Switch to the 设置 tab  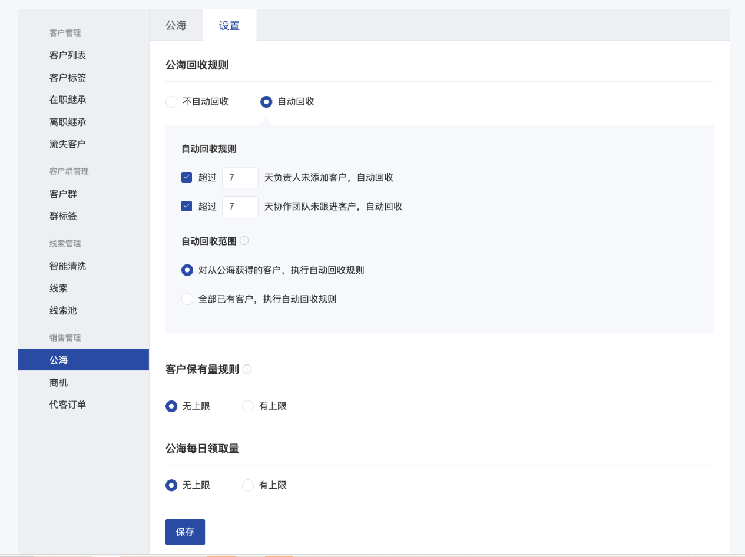pyautogui.click(x=229, y=25)
